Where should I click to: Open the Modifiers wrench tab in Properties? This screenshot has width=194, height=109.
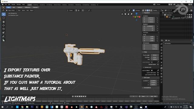tap(162, 68)
